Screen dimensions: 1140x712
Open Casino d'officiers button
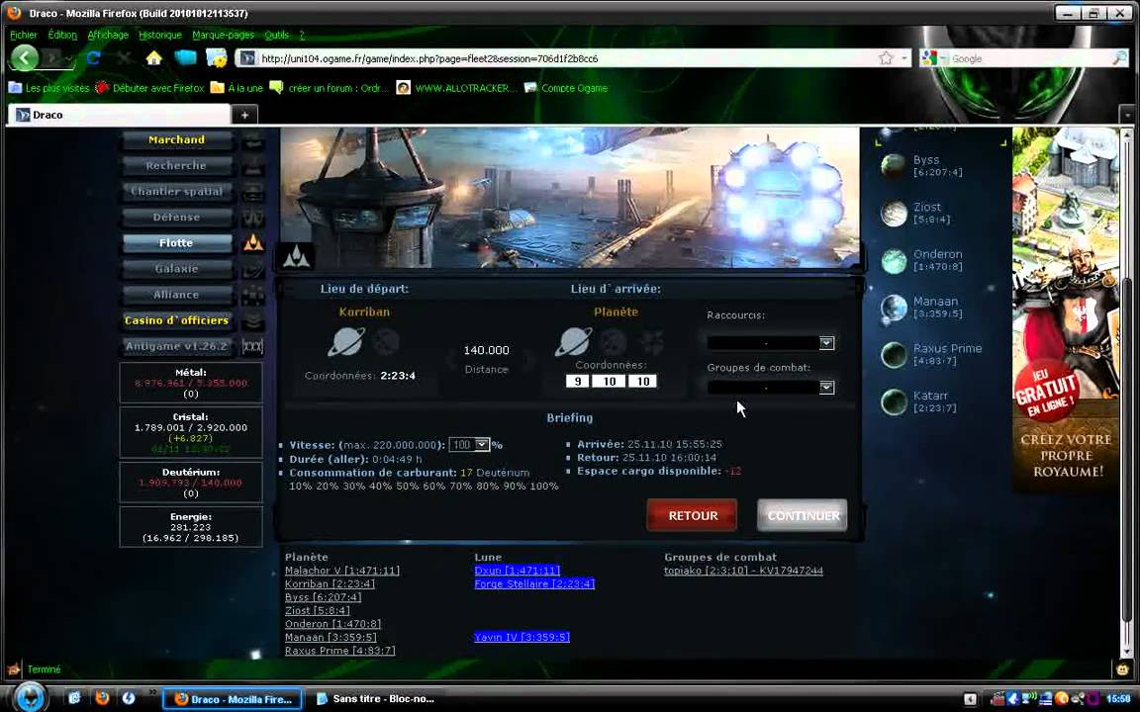point(177,320)
